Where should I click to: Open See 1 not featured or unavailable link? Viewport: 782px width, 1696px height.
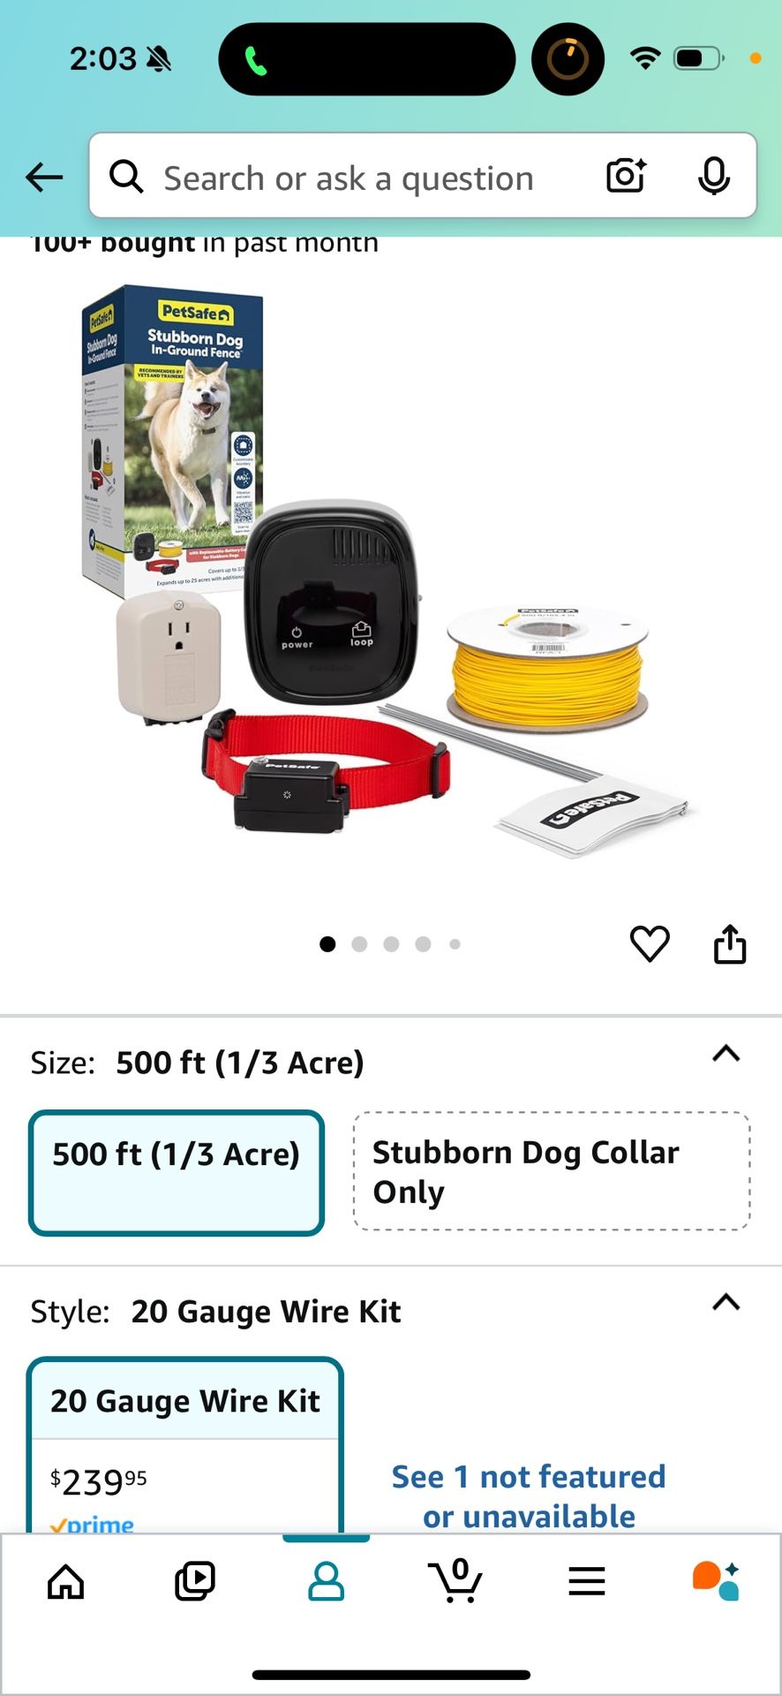coord(529,1496)
